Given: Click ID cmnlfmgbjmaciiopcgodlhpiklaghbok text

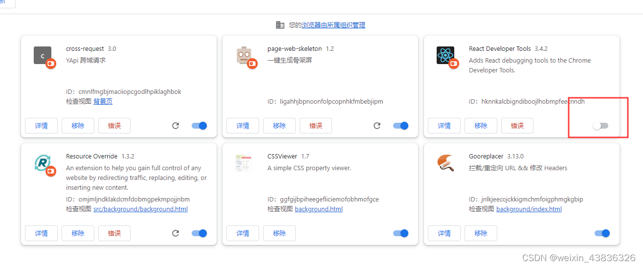Looking at the screenshot, I should pyautogui.click(x=124, y=91).
